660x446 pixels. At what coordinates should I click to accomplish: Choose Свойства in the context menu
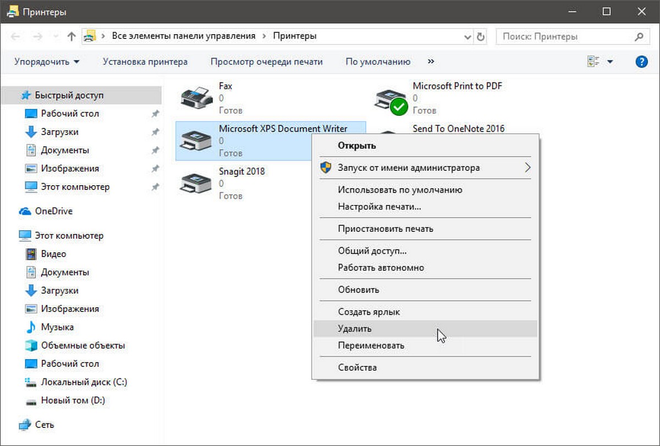(x=426, y=367)
